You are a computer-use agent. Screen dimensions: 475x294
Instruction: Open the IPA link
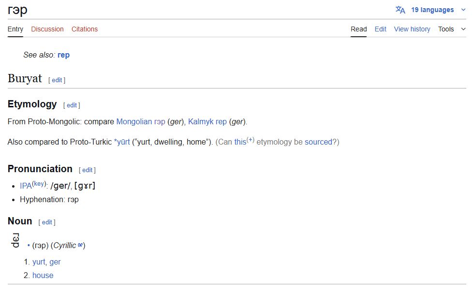point(26,186)
